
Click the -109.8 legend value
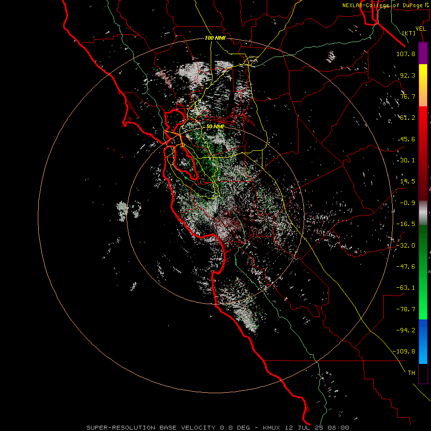point(404,352)
